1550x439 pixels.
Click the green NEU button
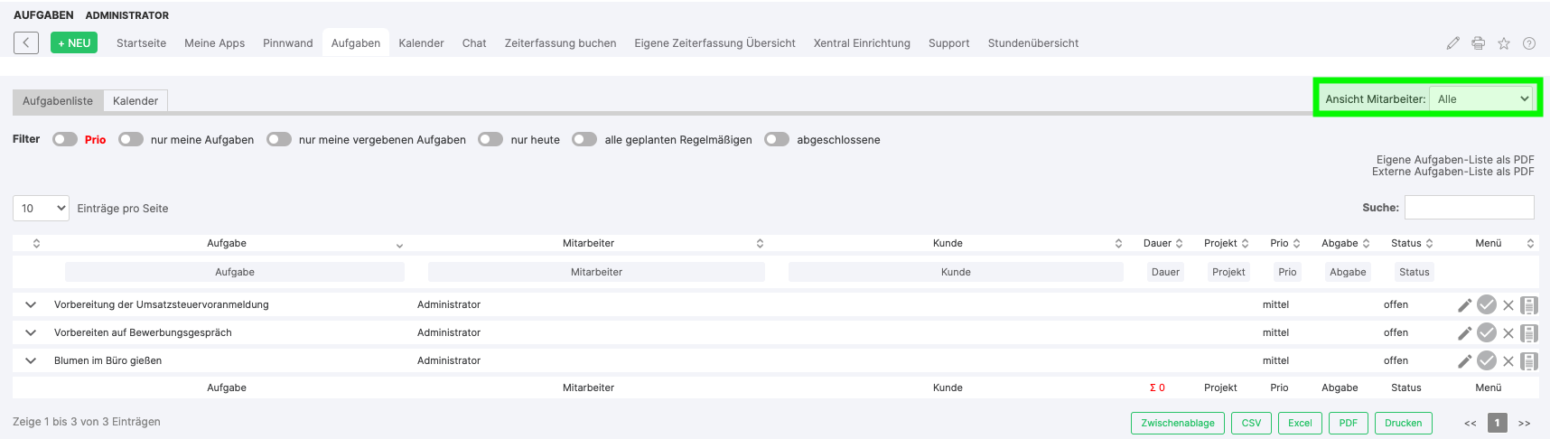coord(74,42)
